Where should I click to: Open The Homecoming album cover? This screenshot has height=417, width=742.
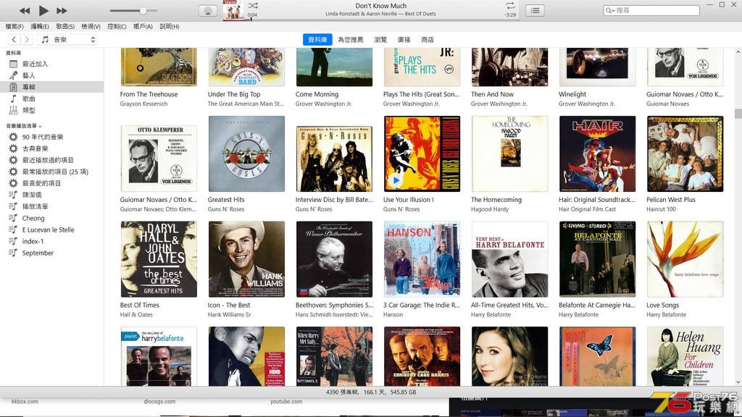(509, 153)
